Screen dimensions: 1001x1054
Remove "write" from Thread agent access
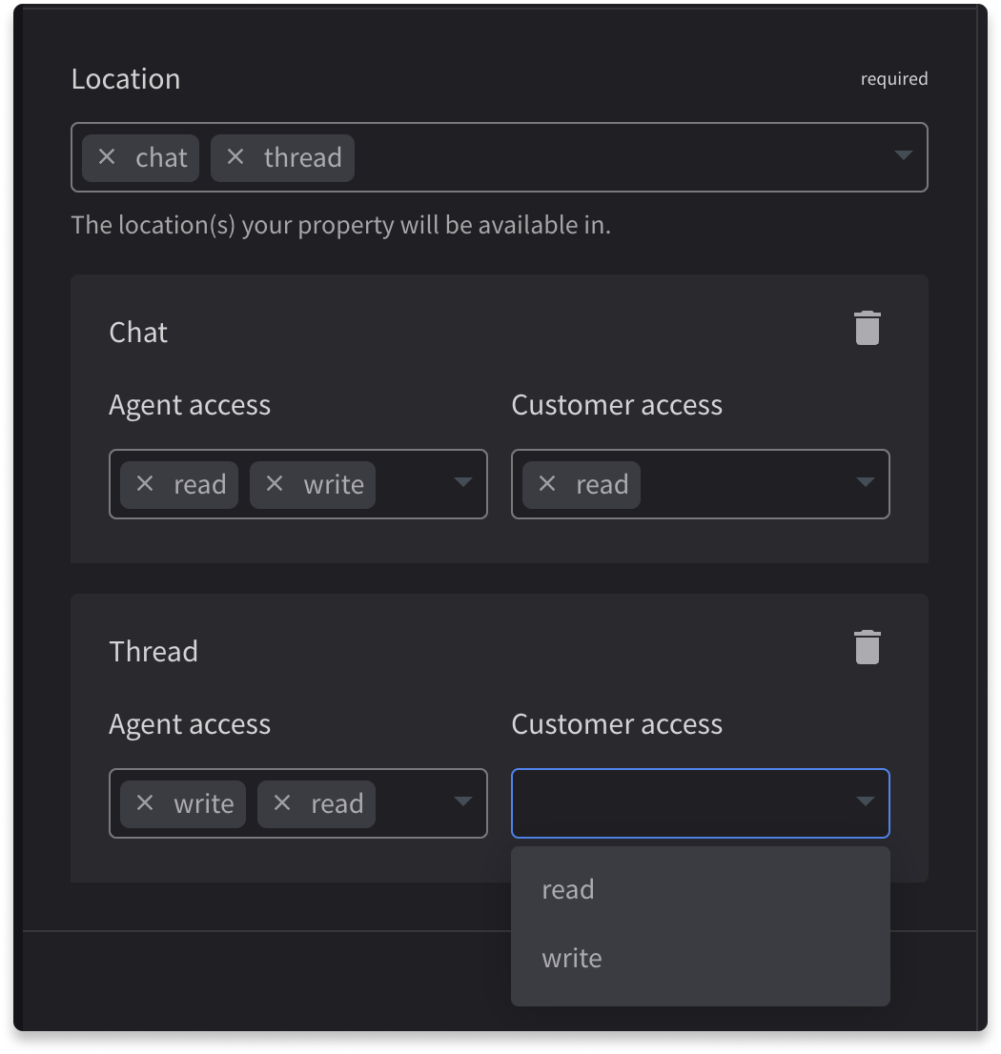[145, 803]
